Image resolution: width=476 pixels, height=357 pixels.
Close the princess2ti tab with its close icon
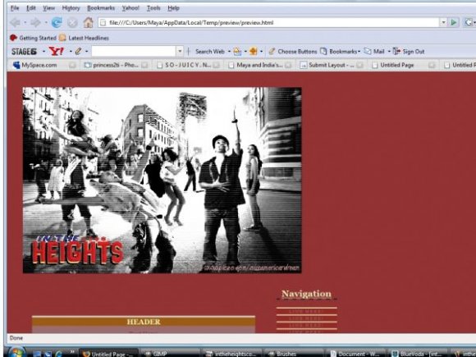144,65
